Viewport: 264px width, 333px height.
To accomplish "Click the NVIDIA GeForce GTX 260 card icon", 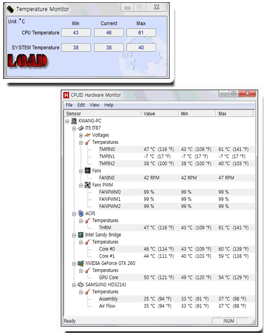I will tap(81, 263).
